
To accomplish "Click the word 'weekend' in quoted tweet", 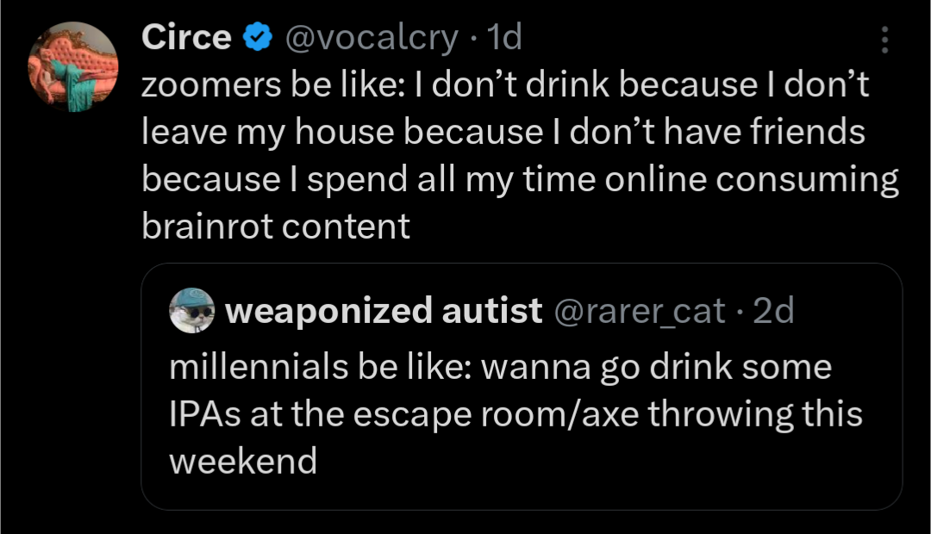I will [x=243, y=461].
